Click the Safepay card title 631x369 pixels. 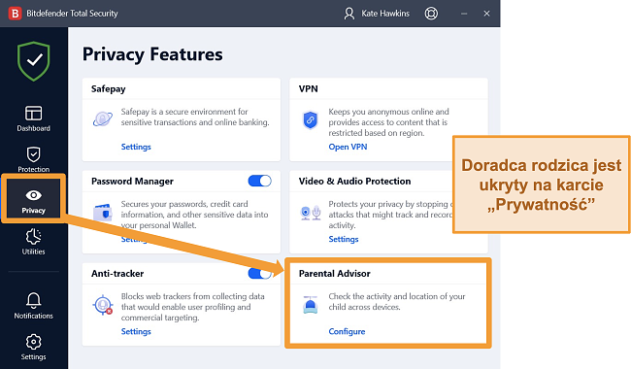point(109,89)
